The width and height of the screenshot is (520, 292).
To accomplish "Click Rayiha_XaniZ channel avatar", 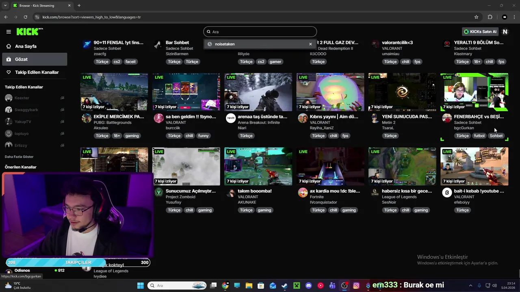I will click(x=303, y=118).
